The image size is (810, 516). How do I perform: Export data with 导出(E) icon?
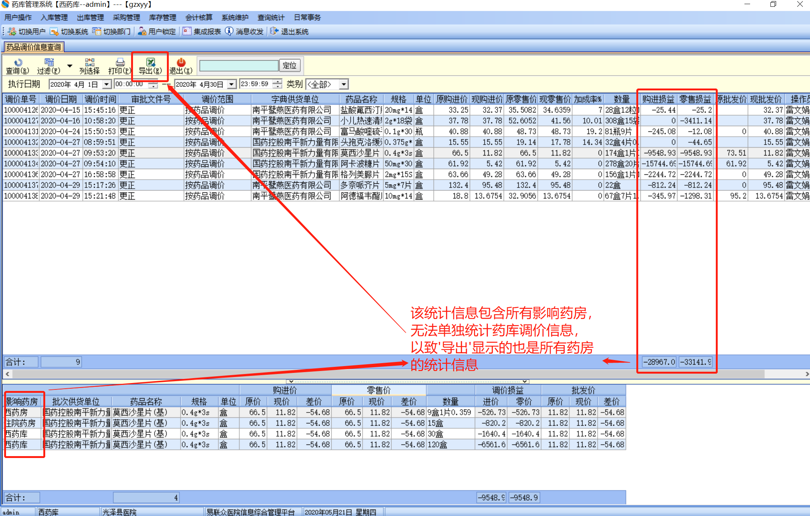[x=150, y=63]
